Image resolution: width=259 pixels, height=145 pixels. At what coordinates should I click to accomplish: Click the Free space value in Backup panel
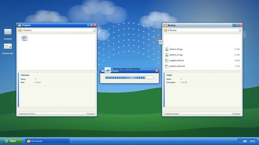coord(184,82)
